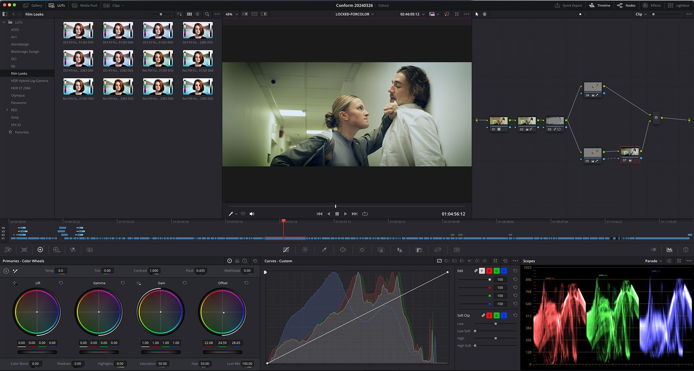Toggle the red channel in curve Edit row
Image resolution: width=694 pixels, height=371 pixels.
coord(489,271)
